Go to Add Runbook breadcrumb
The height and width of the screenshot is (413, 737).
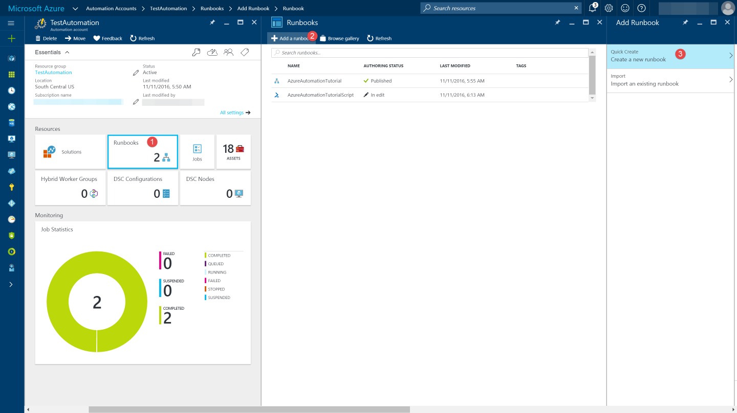pos(253,9)
